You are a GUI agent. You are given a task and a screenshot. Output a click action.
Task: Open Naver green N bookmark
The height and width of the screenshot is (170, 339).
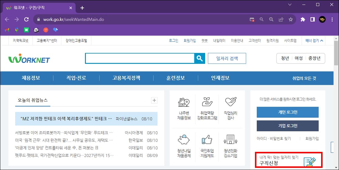coord(26,30)
